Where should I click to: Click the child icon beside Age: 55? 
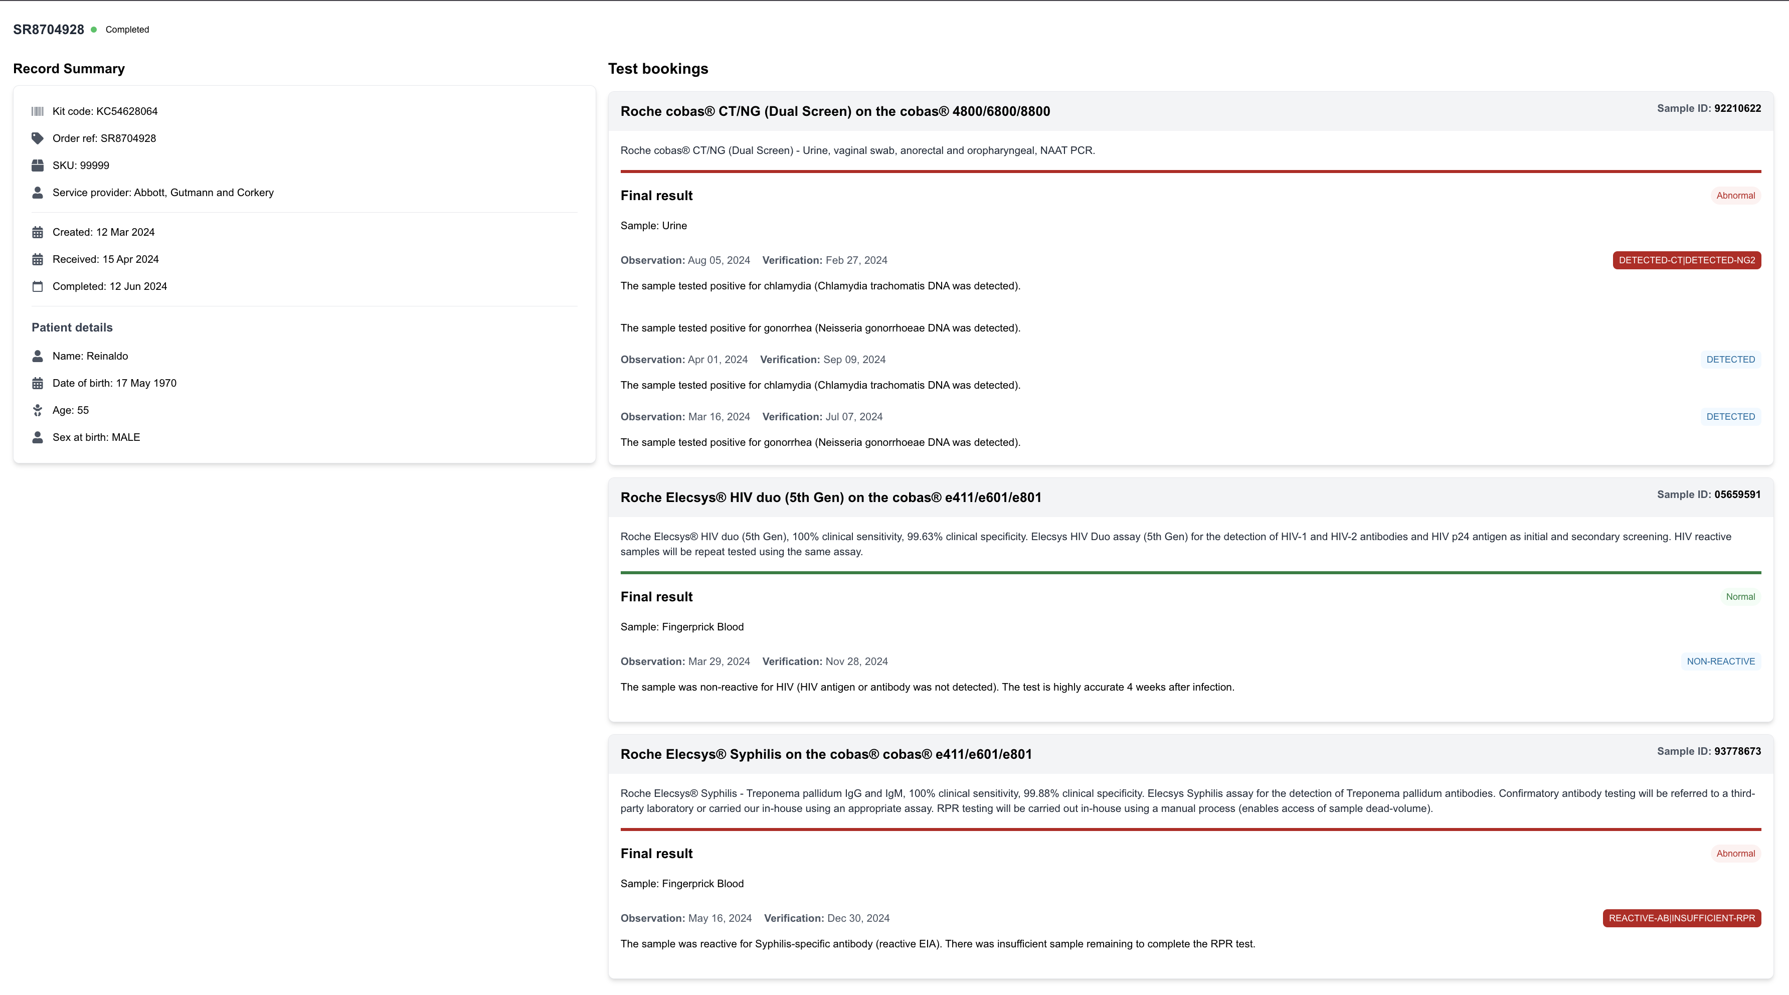(38, 410)
